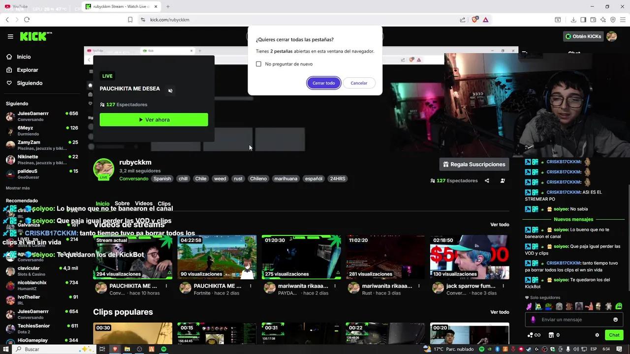Open the 00:15 clip thumbnail
630x354 pixels.
[217, 333]
